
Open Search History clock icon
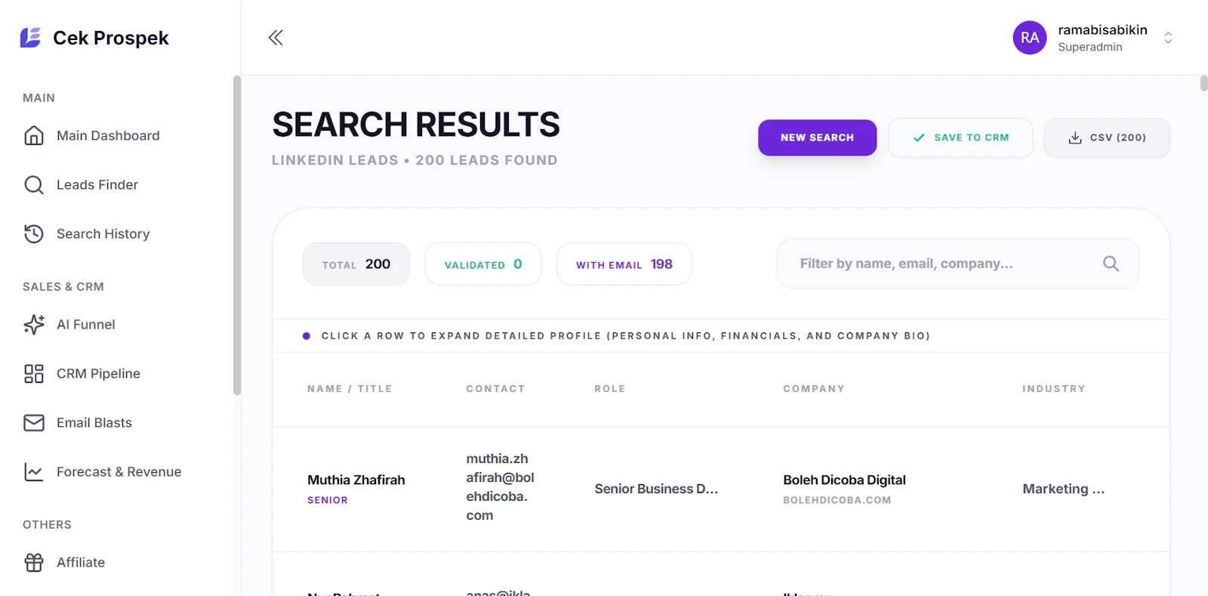[34, 234]
